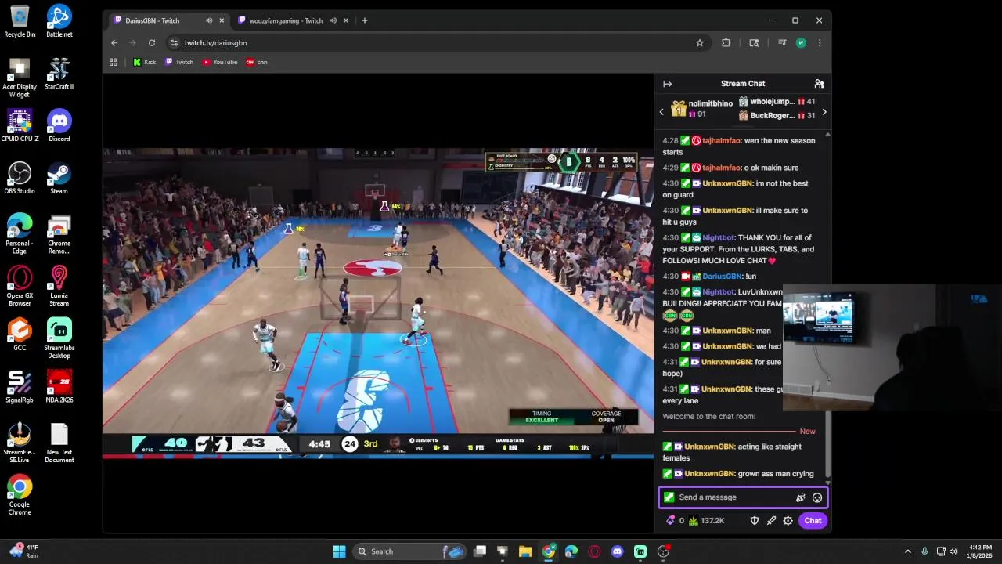Open Nightbot's user card at THANK YOU message
Screen dimensions: 1002x564
click(x=718, y=238)
